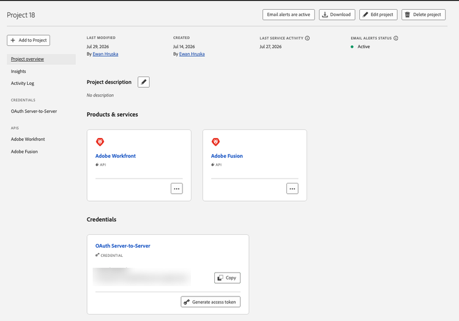This screenshot has height=321, width=459.
Task: Click the copy icon in Copy button
Action: pos(220,278)
